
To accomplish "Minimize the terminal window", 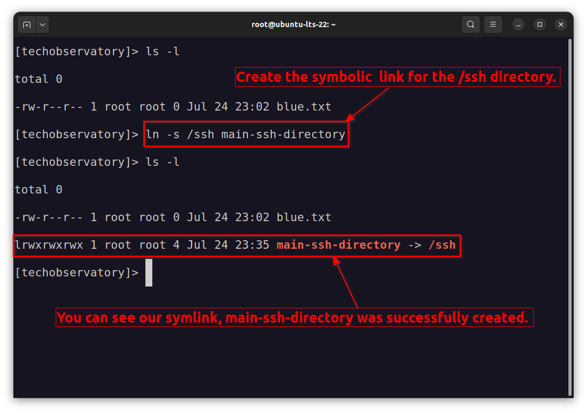I will [517, 24].
